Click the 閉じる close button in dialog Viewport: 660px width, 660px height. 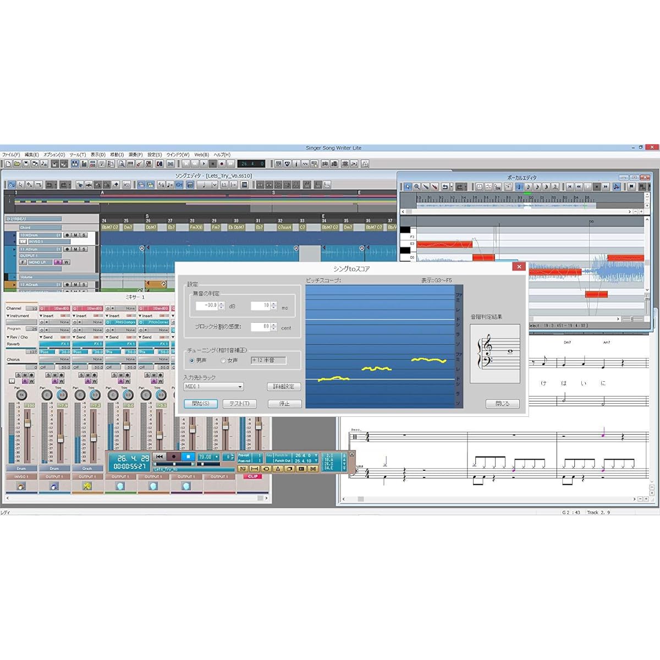(502, 404)
